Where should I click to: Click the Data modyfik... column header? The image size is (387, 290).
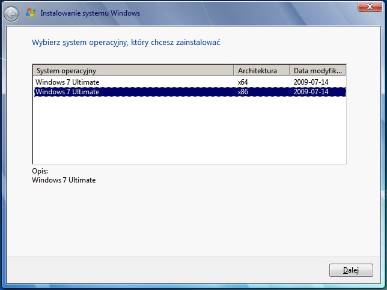point(318,71)
